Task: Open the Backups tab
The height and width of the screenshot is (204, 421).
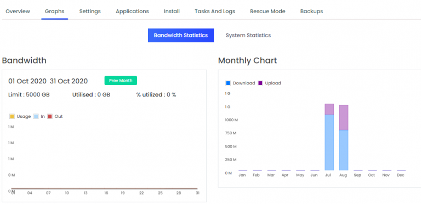Action: tap(311, 12)
